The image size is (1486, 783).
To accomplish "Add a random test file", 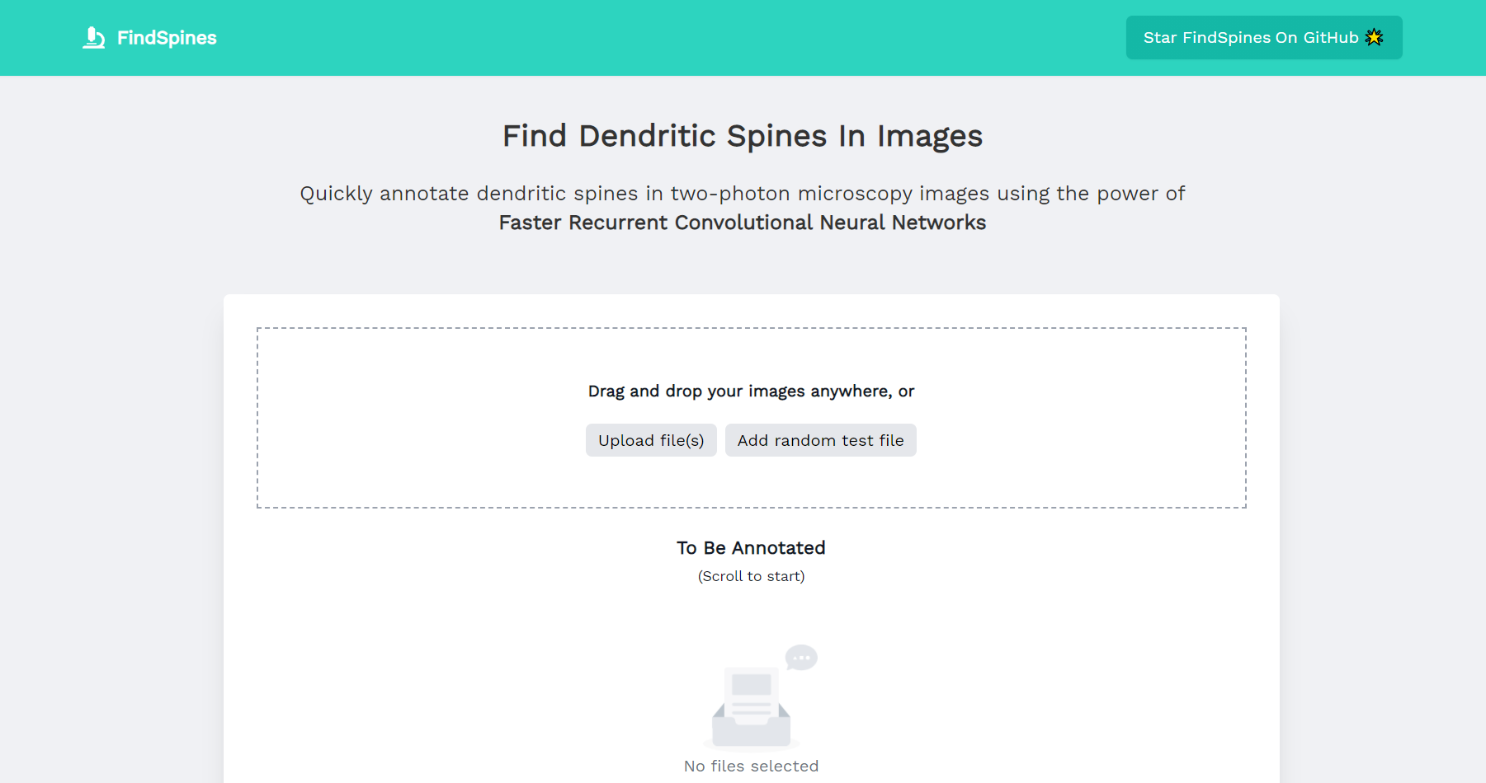I will (820, 439).
